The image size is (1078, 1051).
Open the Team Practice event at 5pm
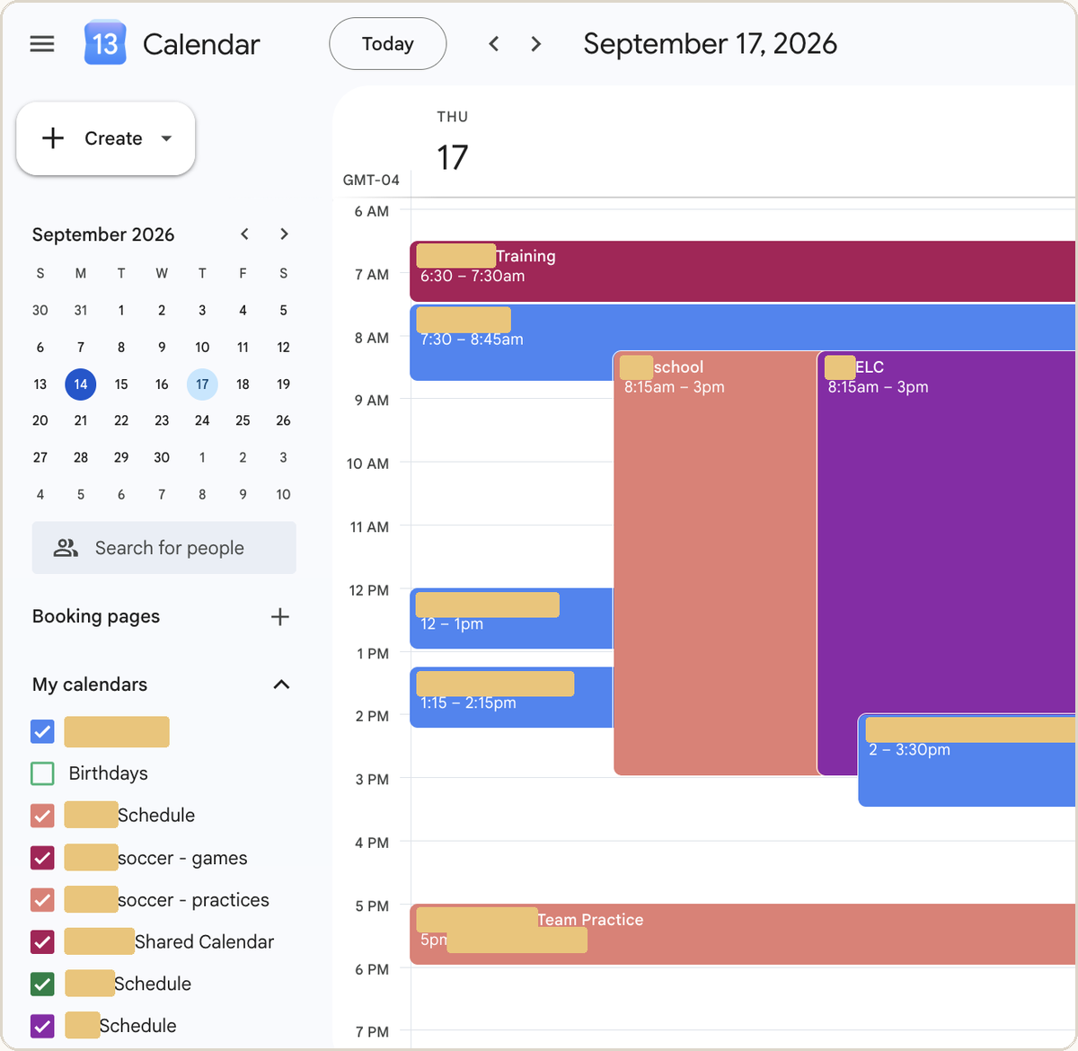pos(742,934)
